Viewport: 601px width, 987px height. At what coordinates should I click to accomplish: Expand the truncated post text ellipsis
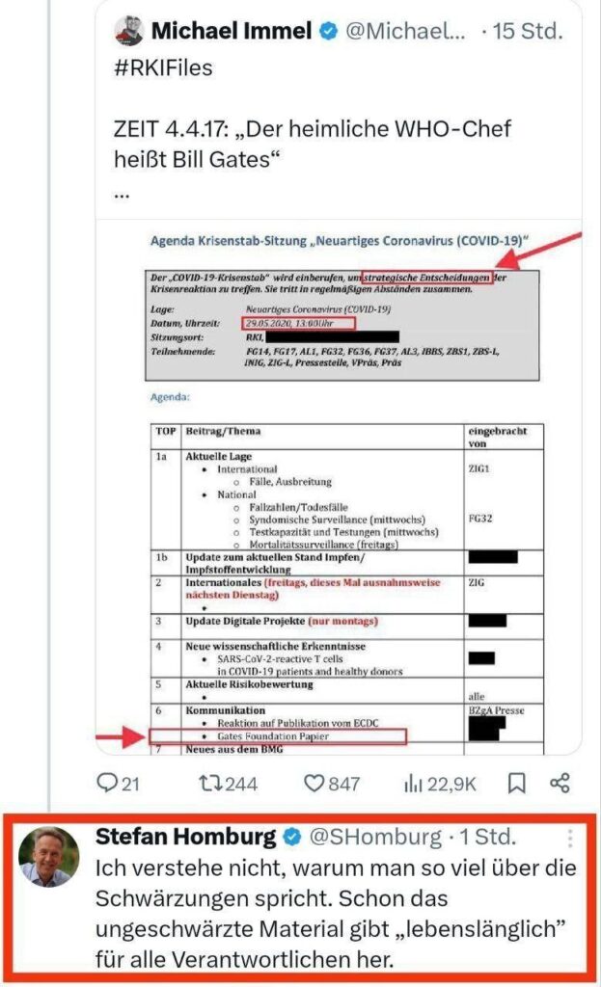tap(122, 193)
